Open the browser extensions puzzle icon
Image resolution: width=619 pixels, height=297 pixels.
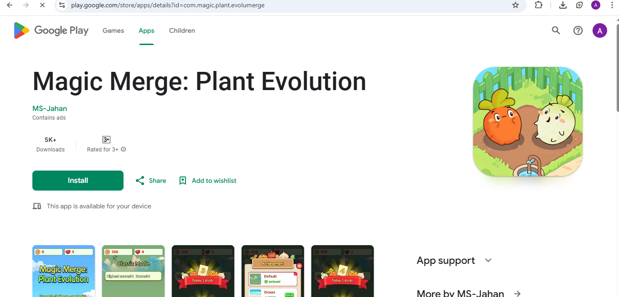538,5
